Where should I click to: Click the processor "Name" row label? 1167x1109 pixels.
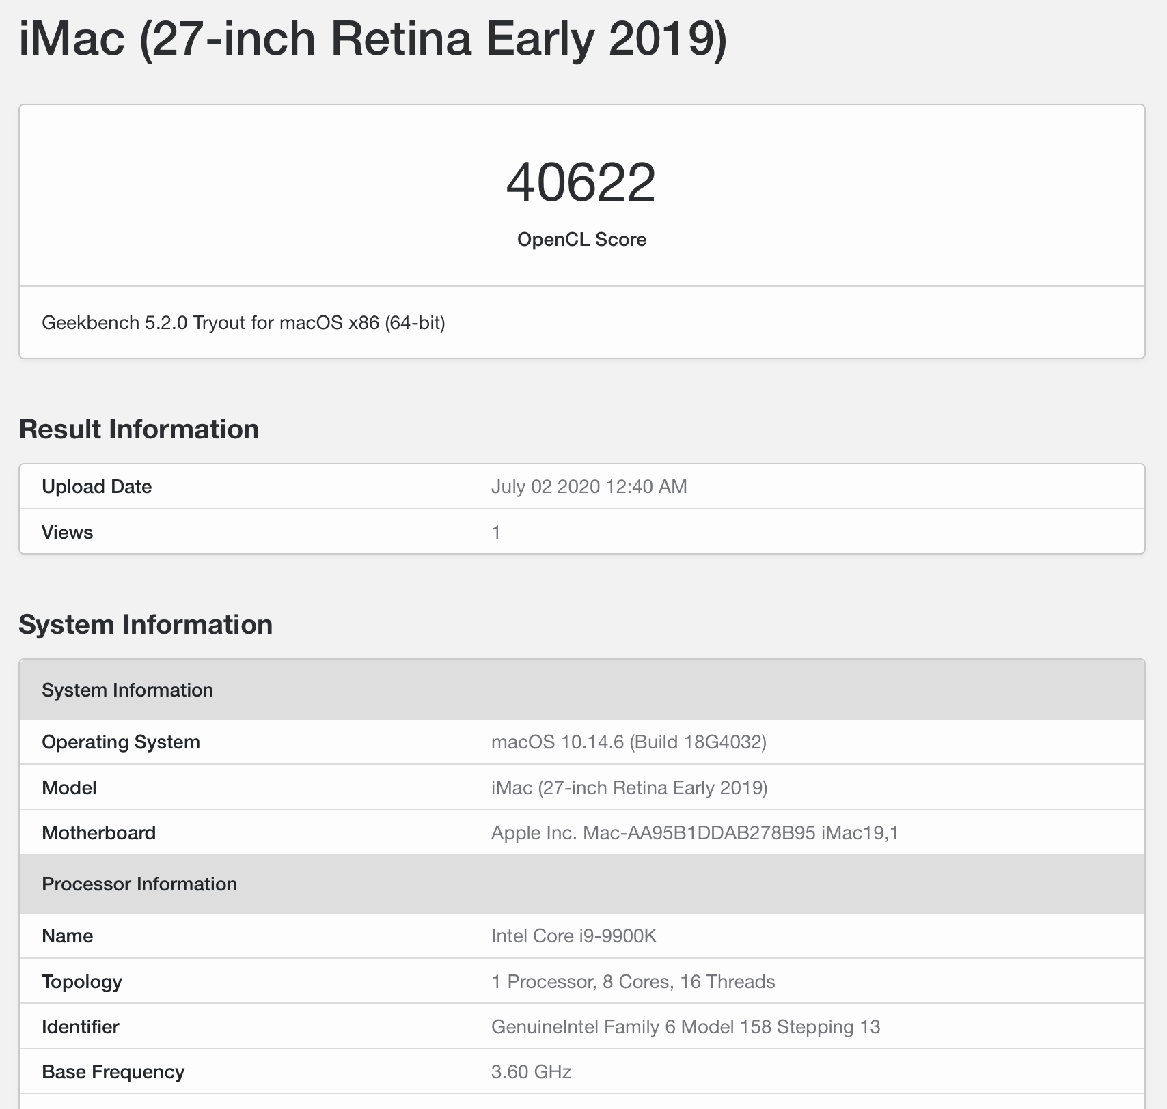pyautogui.click(x=67, y=936)
